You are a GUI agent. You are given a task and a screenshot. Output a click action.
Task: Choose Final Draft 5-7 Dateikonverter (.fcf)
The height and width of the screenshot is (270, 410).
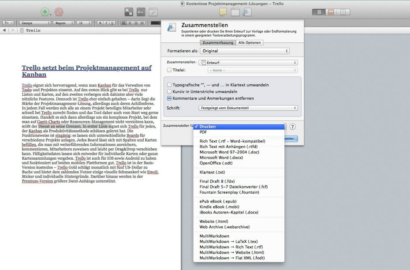pyautogui.click(x=239, y=187)
